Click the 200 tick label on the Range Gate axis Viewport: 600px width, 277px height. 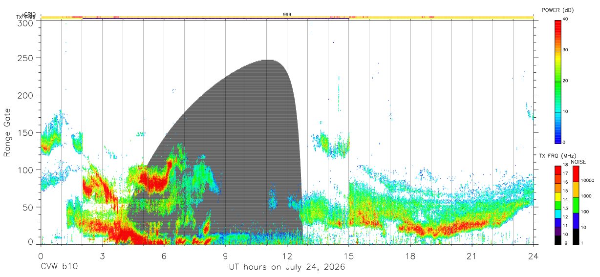tap(25, 95)
